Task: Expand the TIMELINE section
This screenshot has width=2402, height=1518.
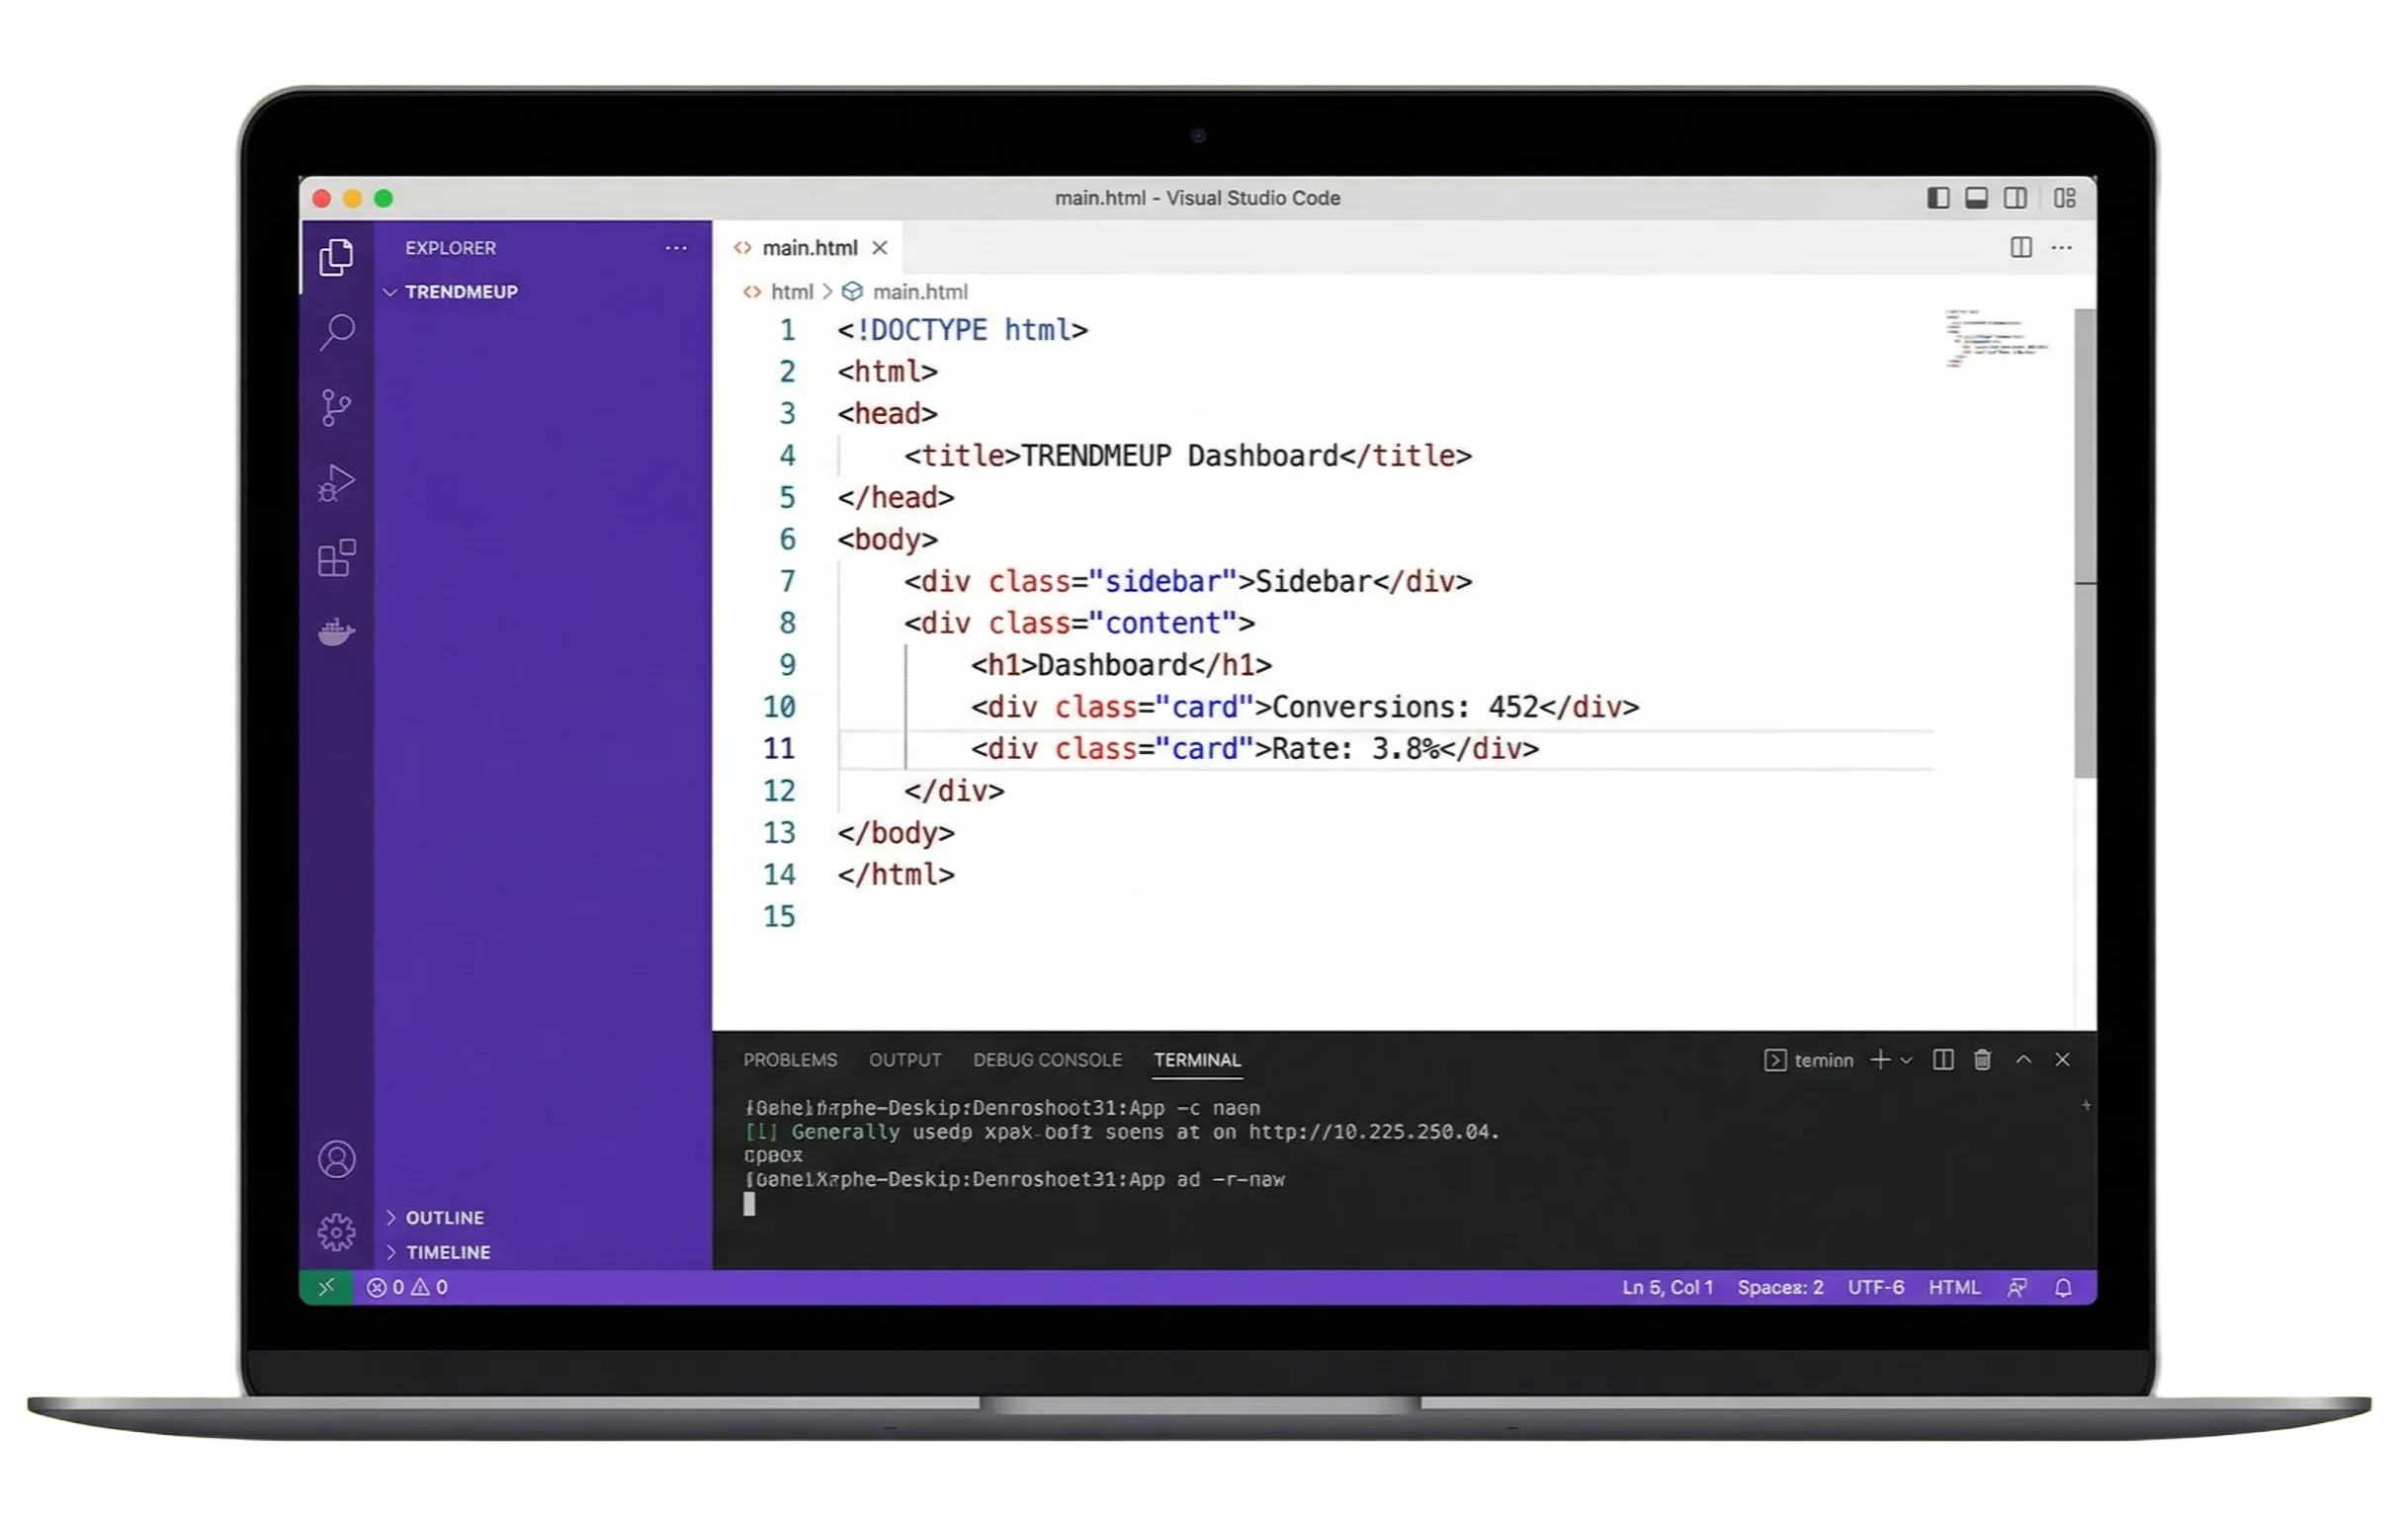Action: [x=450, y=1252]
